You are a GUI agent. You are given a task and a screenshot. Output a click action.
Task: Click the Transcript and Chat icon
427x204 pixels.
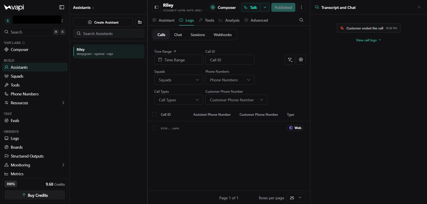317,7
